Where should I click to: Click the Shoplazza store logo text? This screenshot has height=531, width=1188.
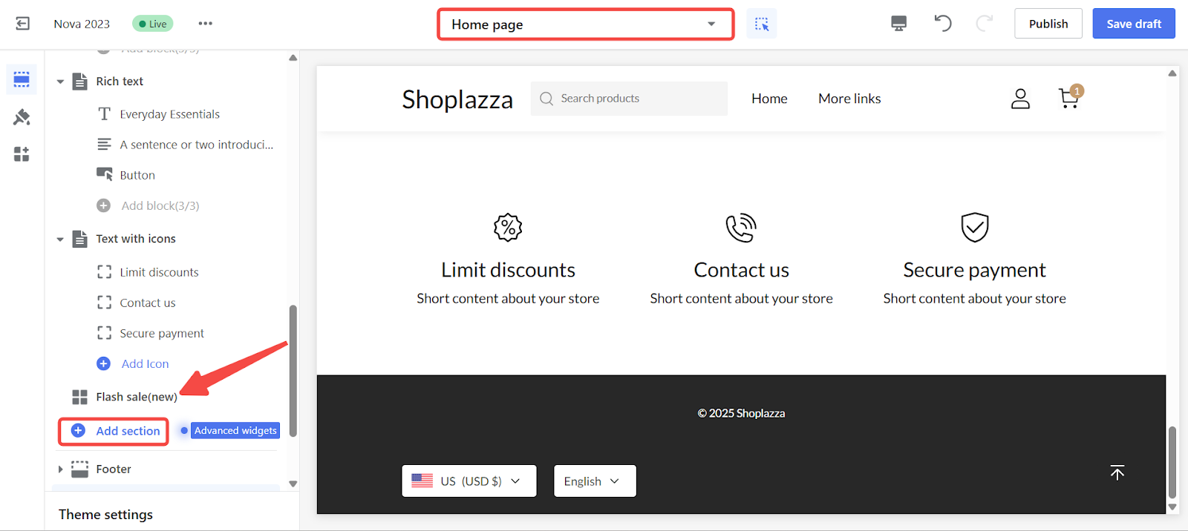pos(457,99)
